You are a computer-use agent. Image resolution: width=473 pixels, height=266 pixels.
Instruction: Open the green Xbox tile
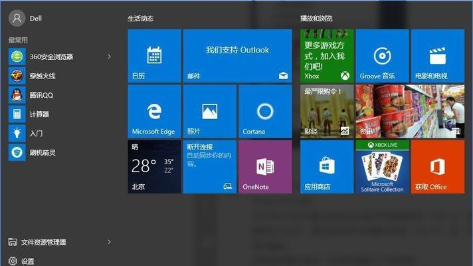pyautogui.click(x=327, y=56)
